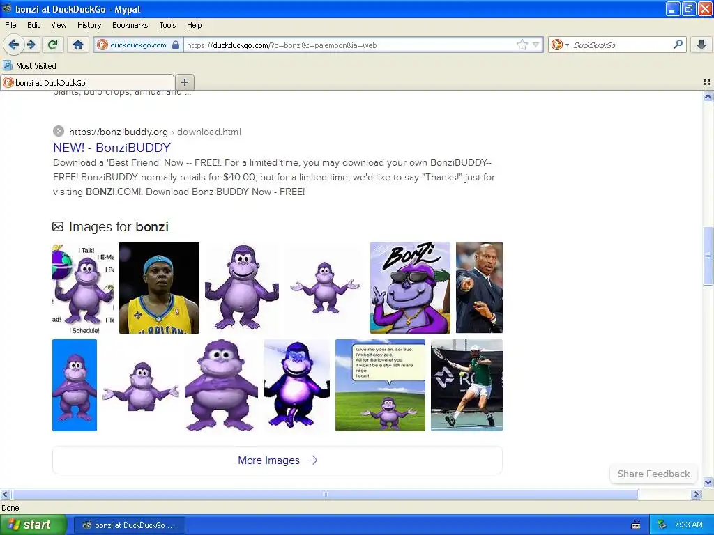Click the DuckDuckGo site favicon in address bar
Image resolution: width=714 pixels, height=535 pixels.
pyautogui.click(x=102, y=45)
